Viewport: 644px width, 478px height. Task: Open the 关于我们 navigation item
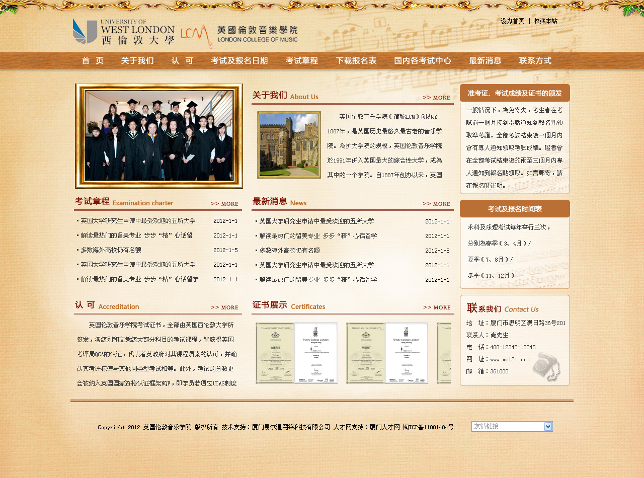(137, 61)
